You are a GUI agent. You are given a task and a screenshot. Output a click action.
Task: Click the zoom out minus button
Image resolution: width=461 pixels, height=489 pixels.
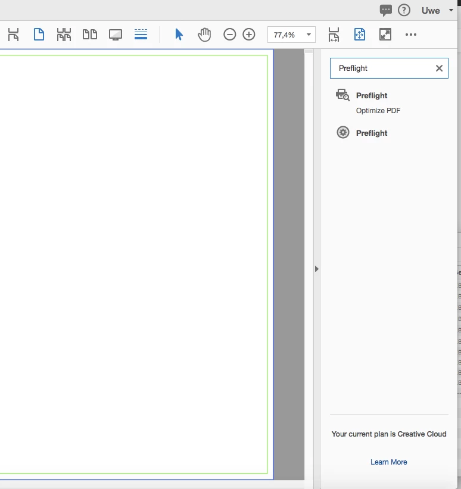[229, 35]
